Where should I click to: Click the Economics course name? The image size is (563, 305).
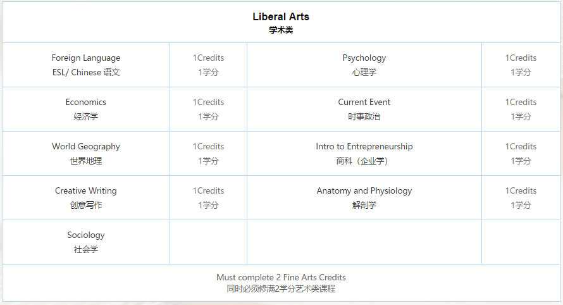click(86, 103)
